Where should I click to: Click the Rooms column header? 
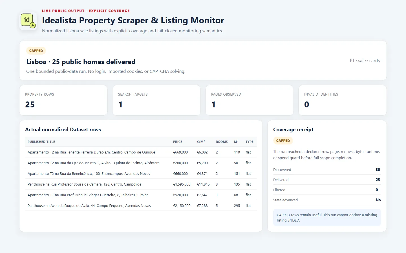(222, 142)
